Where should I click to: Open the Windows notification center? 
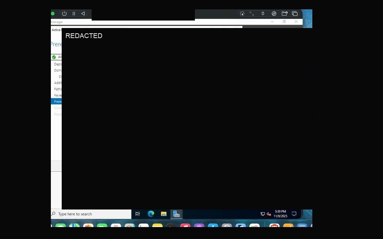click(x=294, y=214)
